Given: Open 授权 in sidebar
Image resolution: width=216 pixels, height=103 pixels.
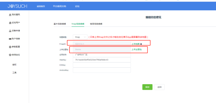Looking at the screenshot, I should (15, 65).
